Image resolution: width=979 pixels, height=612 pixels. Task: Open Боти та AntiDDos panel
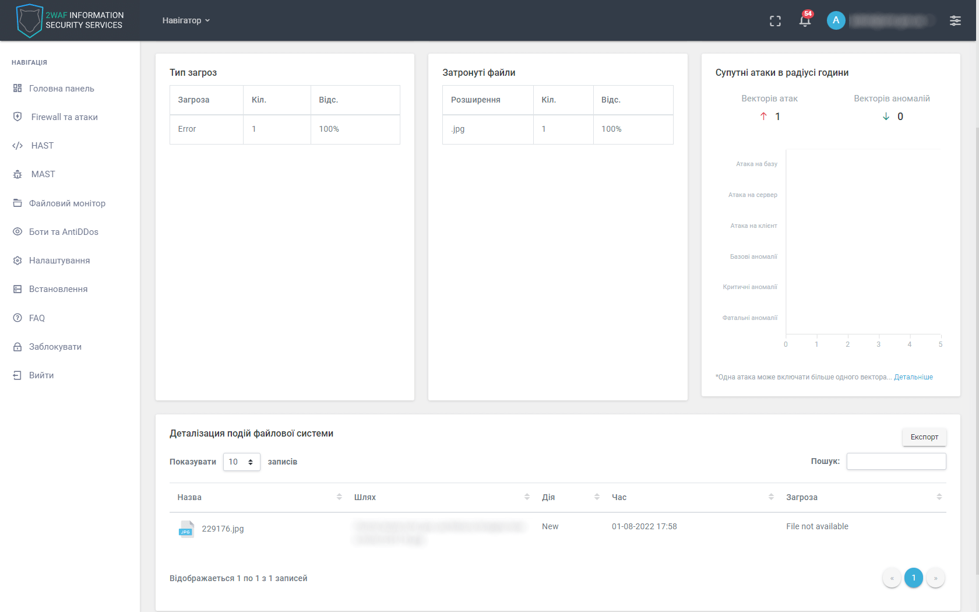tap(63, 231)
